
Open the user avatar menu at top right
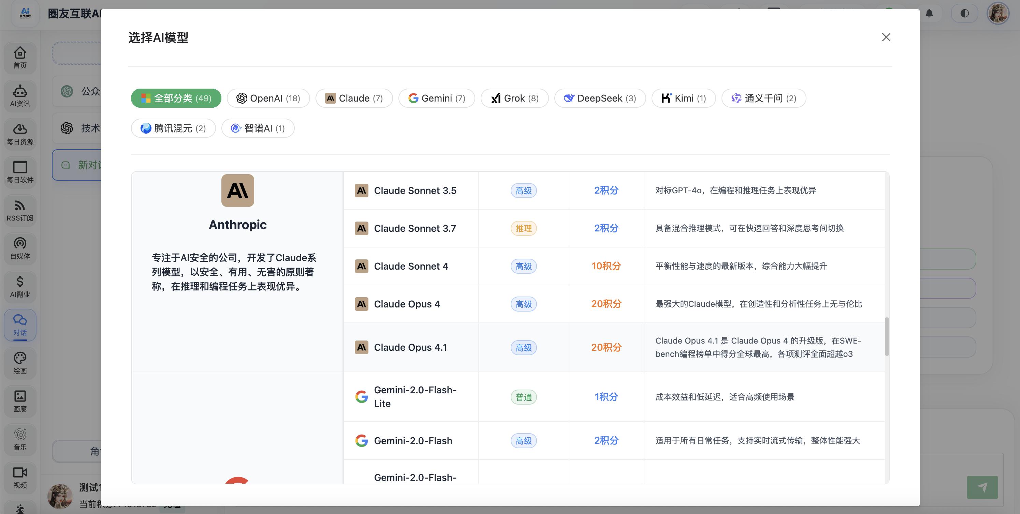pyautogui.click(x=998, y=13)
